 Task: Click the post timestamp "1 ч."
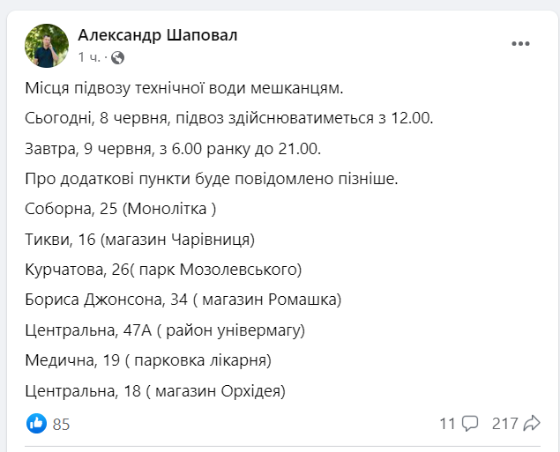point(89,57)
